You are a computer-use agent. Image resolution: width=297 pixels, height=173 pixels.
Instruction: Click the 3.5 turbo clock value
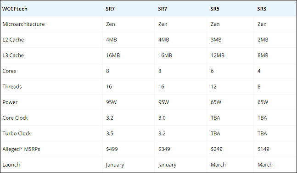[110, 134]
